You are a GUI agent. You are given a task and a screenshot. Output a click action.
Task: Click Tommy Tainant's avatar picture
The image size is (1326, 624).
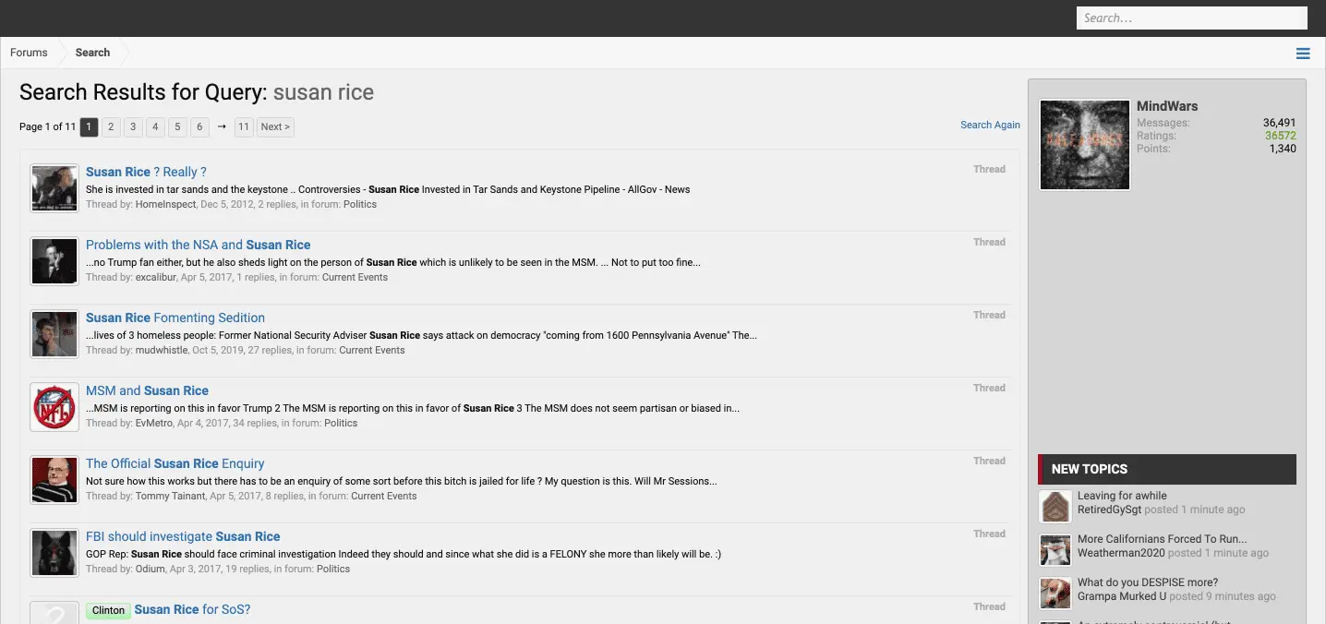[x=54, y=480]
